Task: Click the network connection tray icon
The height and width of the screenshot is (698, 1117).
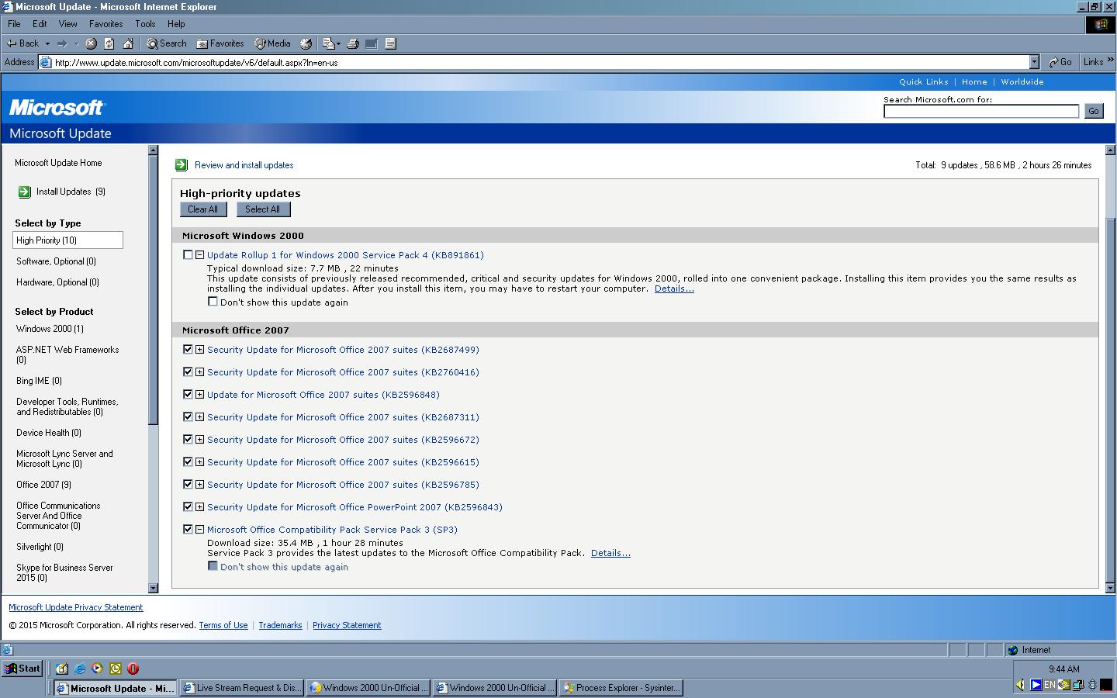Action: 1078,685
